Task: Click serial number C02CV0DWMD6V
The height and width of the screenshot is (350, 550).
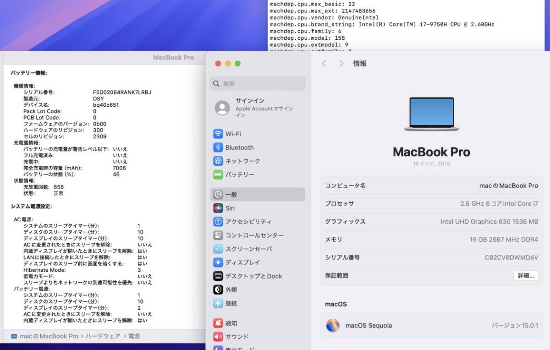Action: coord(511,257)
